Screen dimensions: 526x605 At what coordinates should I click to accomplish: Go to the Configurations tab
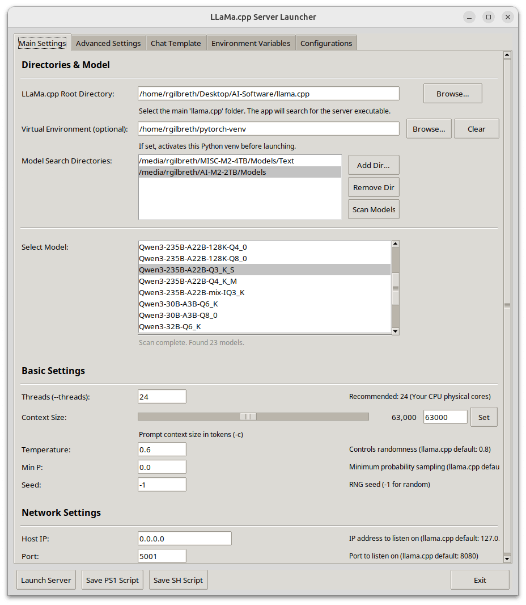coord(326,43)
